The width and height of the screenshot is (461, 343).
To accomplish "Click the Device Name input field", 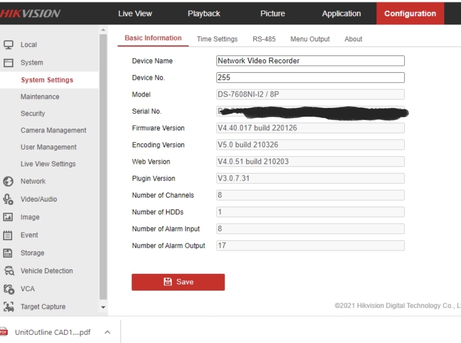I will coord(310,61).
